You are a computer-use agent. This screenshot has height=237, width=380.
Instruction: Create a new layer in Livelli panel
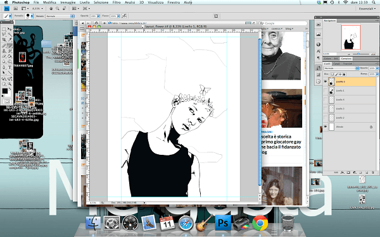click(x=367, y=173)
